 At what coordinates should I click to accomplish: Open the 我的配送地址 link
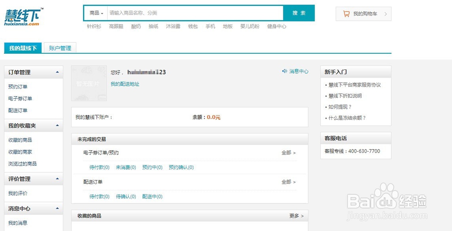(125, 84)
